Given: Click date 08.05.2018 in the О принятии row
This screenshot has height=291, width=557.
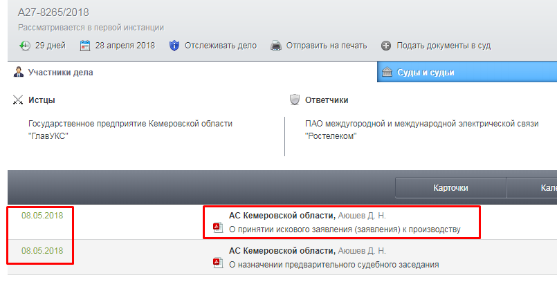Looking at the screenshot, I should 42,216.
